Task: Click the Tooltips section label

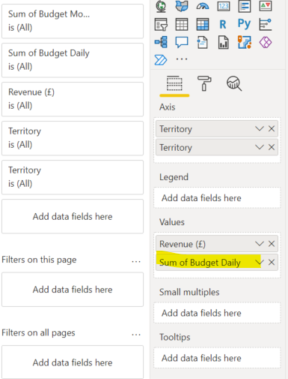Action: pyautogui.click(x=175, y=337)
